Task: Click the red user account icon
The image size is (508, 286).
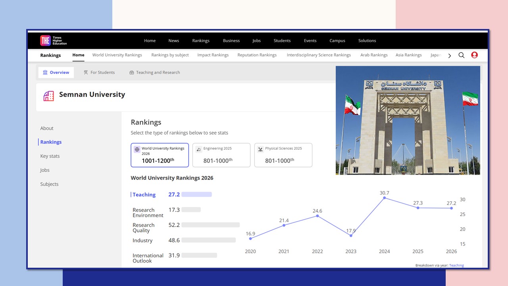Action: point(474,55)
